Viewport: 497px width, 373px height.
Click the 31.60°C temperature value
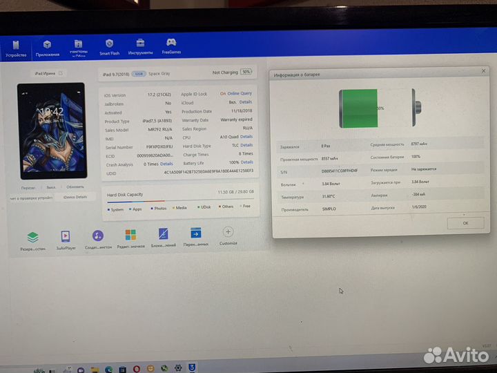coord(329,196)
